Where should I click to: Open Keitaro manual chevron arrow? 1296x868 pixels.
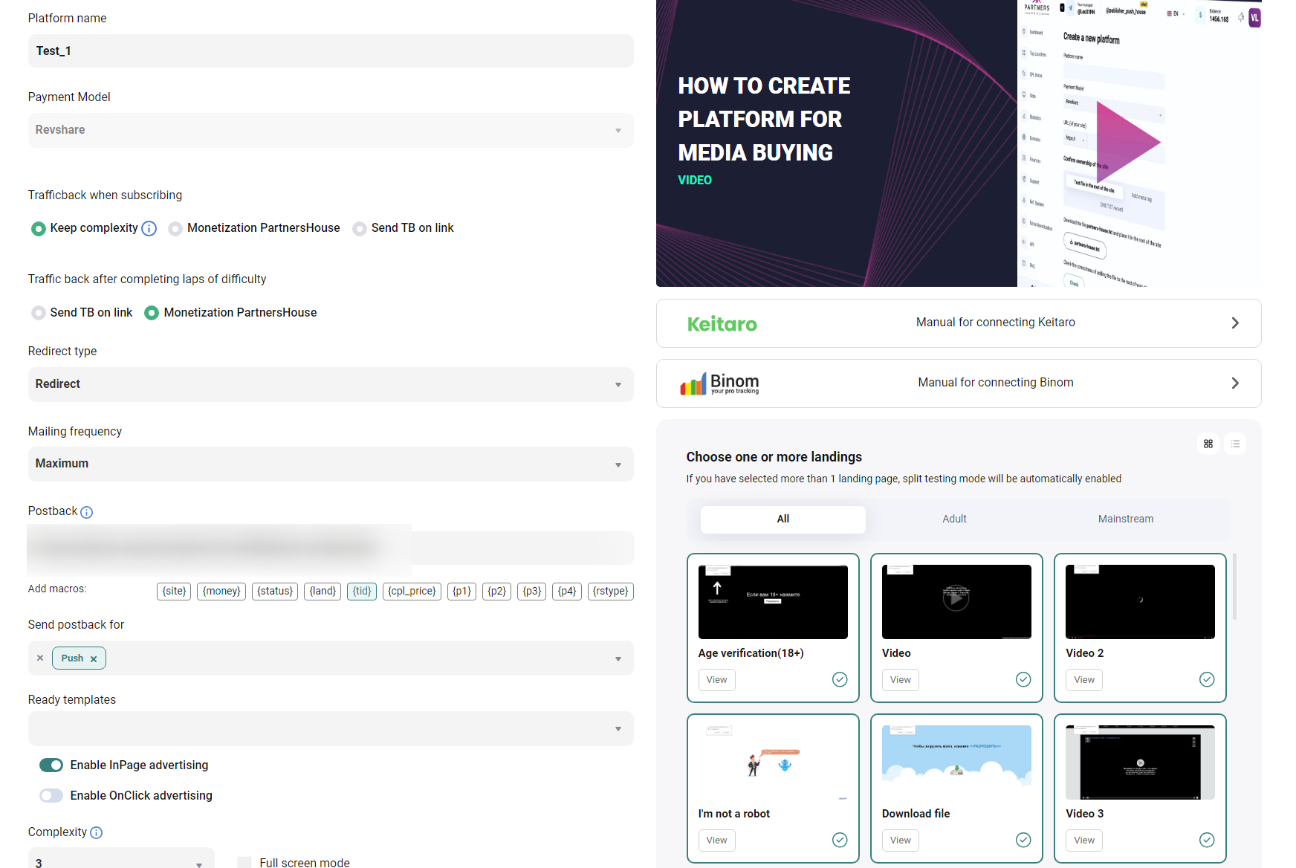1235,323
